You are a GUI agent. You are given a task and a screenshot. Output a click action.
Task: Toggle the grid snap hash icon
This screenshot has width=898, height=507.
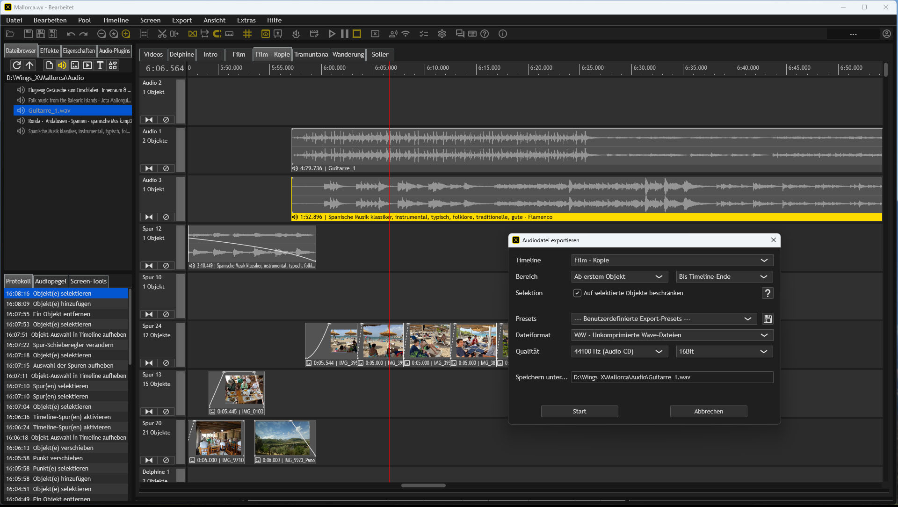(247, 34)
